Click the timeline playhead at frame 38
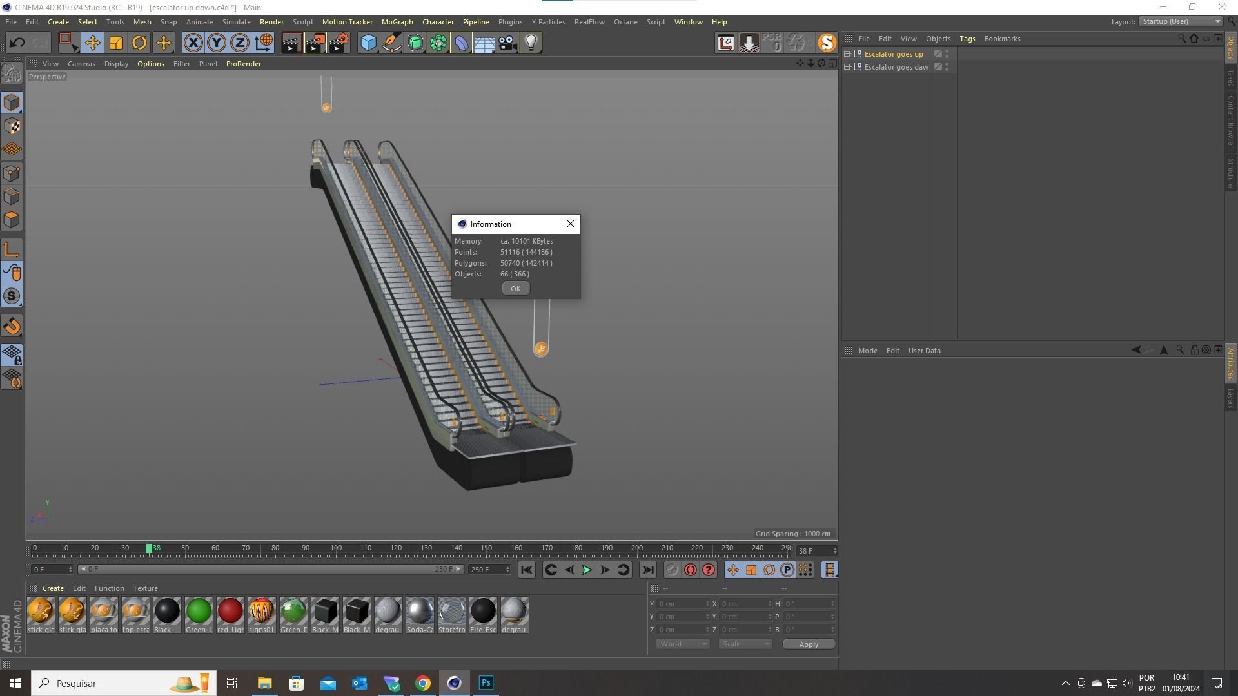 point(150,548)
